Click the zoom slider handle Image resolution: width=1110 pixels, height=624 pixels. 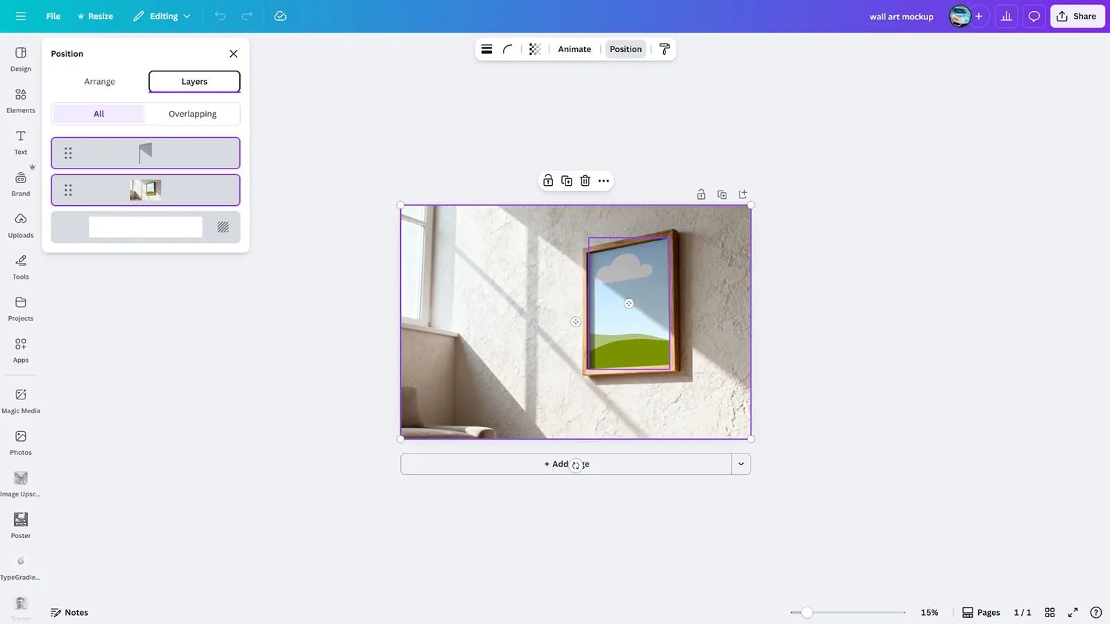(807, 612)
